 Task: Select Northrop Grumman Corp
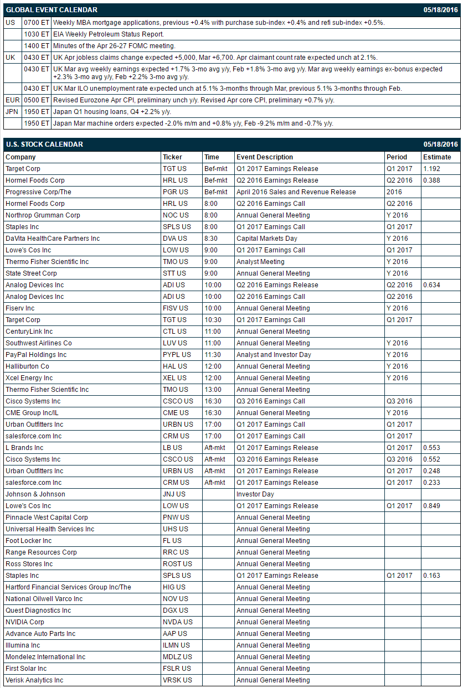pyautogui.click(x=43, y=215)
